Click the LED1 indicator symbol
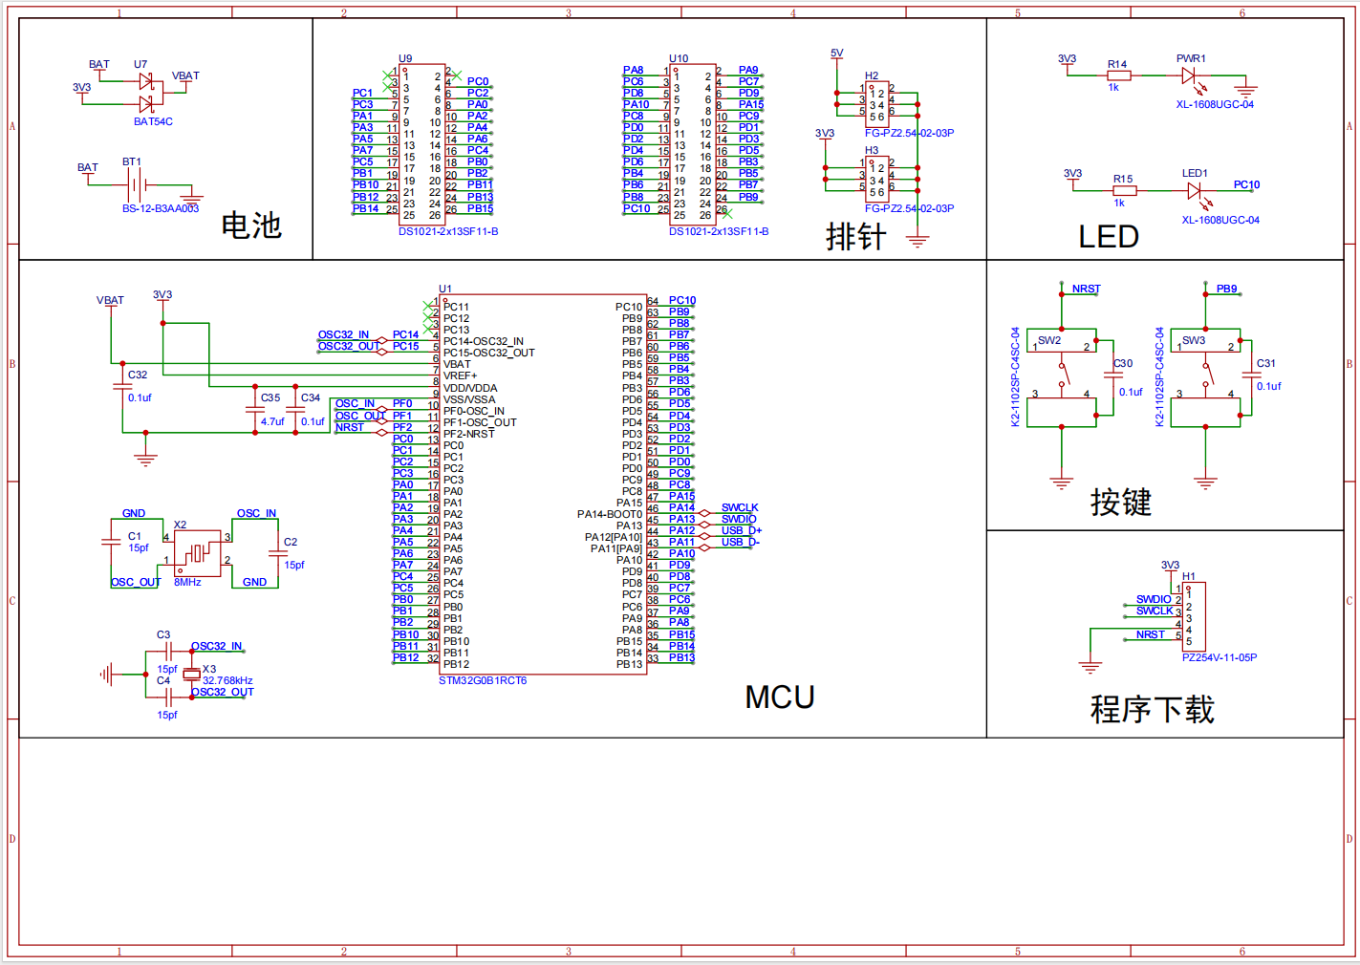The width and height of the screenshot is (1360, 965). tap(1195, 189)
